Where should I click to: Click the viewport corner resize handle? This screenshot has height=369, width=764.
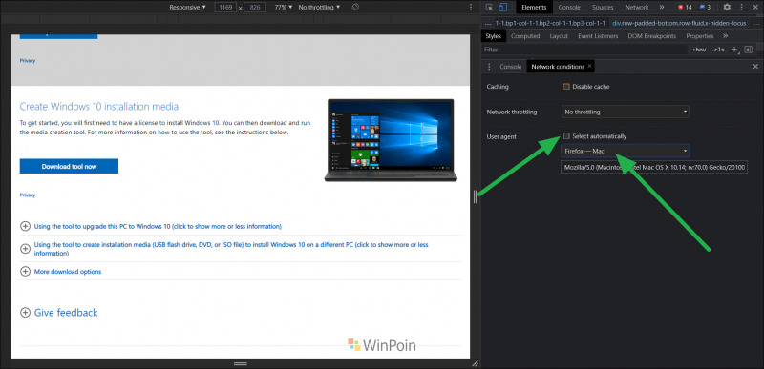475,363
